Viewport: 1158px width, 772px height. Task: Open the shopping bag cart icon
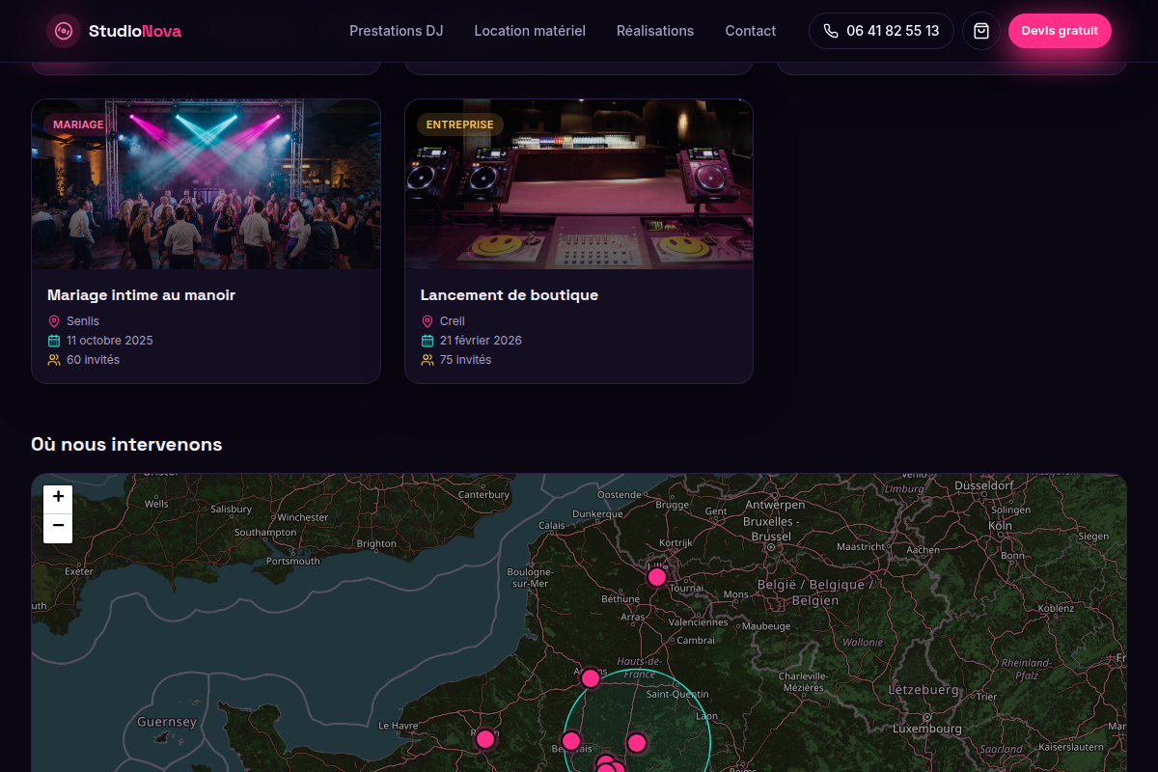coord(981,31)
